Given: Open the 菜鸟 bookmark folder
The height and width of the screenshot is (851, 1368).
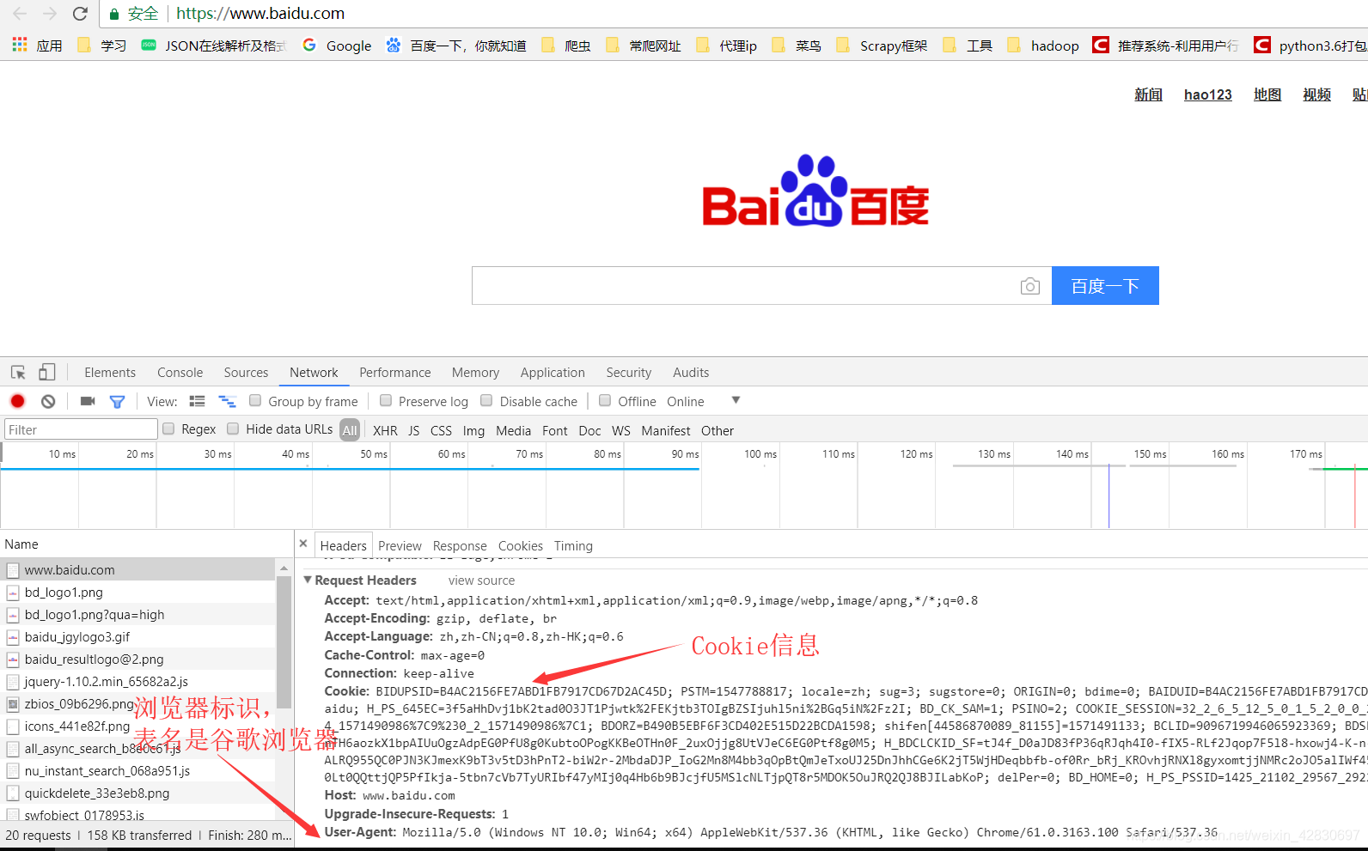Looking at the screenshot, I should point(797,46).
